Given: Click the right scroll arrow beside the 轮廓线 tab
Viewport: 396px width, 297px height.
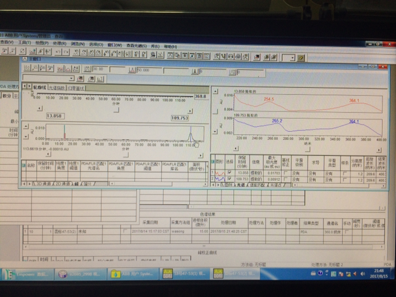Looking at the screenshot, I should click(x=29, y=87).
